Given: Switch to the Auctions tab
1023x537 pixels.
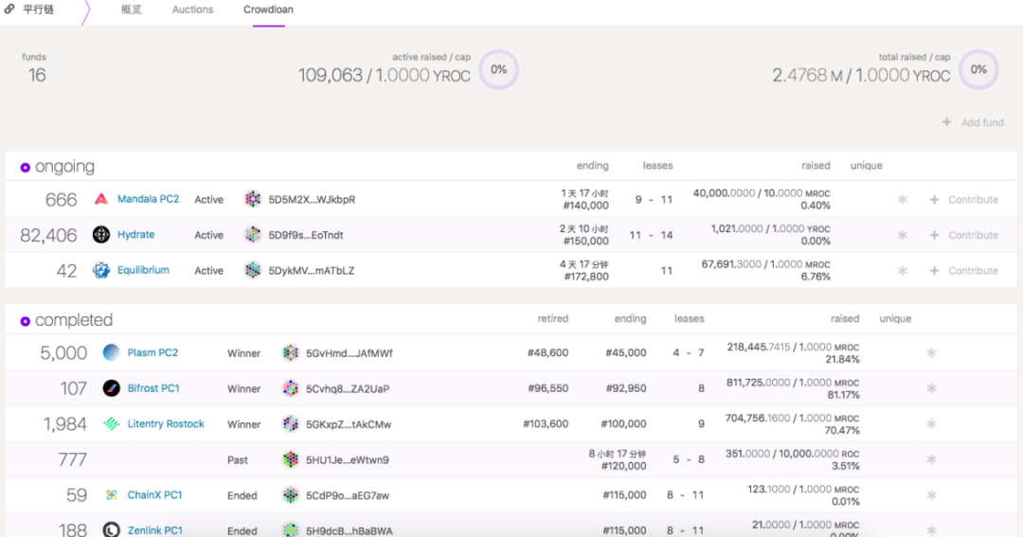Looking at the screenshot, I should 192,9.
